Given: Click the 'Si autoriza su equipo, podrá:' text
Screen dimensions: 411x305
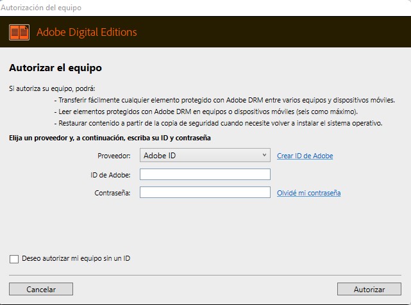Looking at the screenshot, I should [52, 88].
